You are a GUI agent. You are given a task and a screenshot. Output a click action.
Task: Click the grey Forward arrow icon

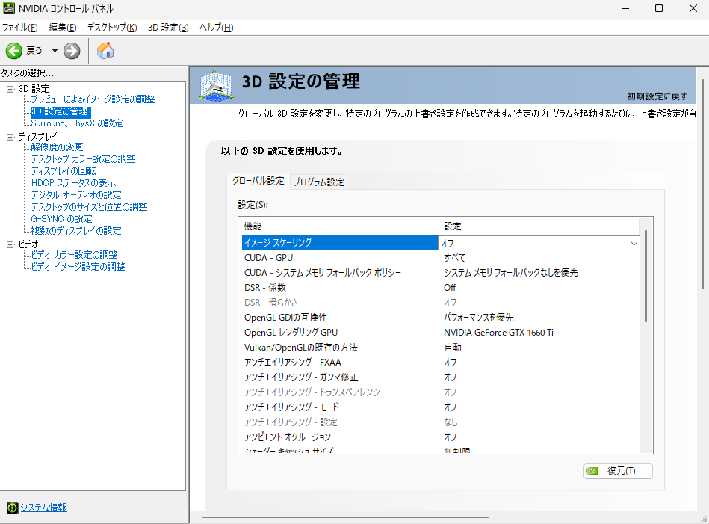click(x=72, y=51)
